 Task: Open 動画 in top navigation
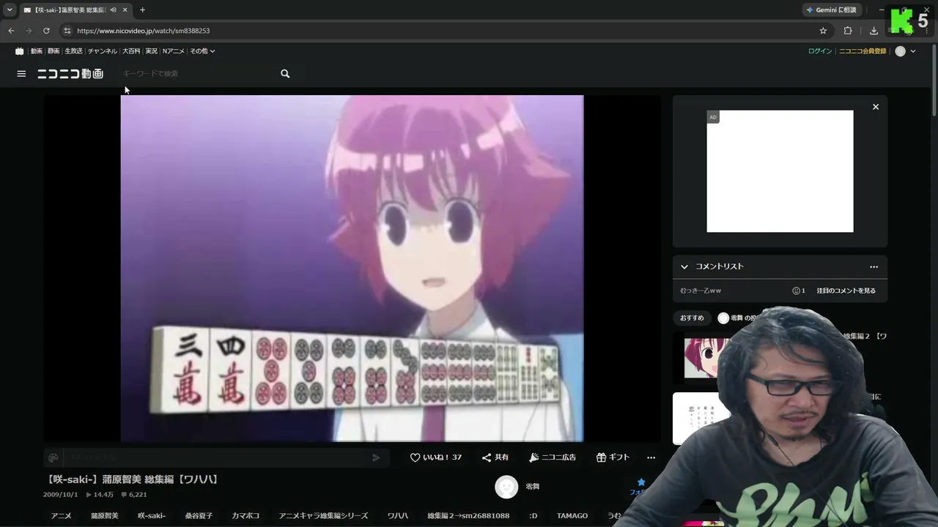click(37, 51)
